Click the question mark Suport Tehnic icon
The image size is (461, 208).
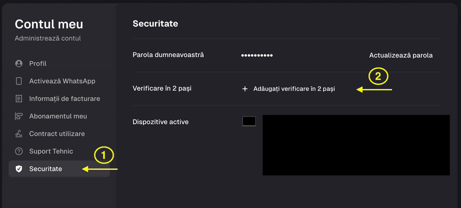(19, 151)
